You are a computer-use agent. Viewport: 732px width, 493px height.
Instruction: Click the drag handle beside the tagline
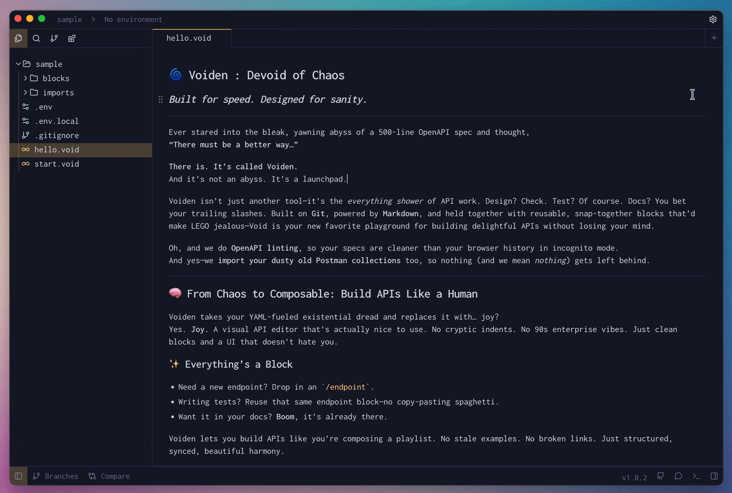click(x=161, y=99)
